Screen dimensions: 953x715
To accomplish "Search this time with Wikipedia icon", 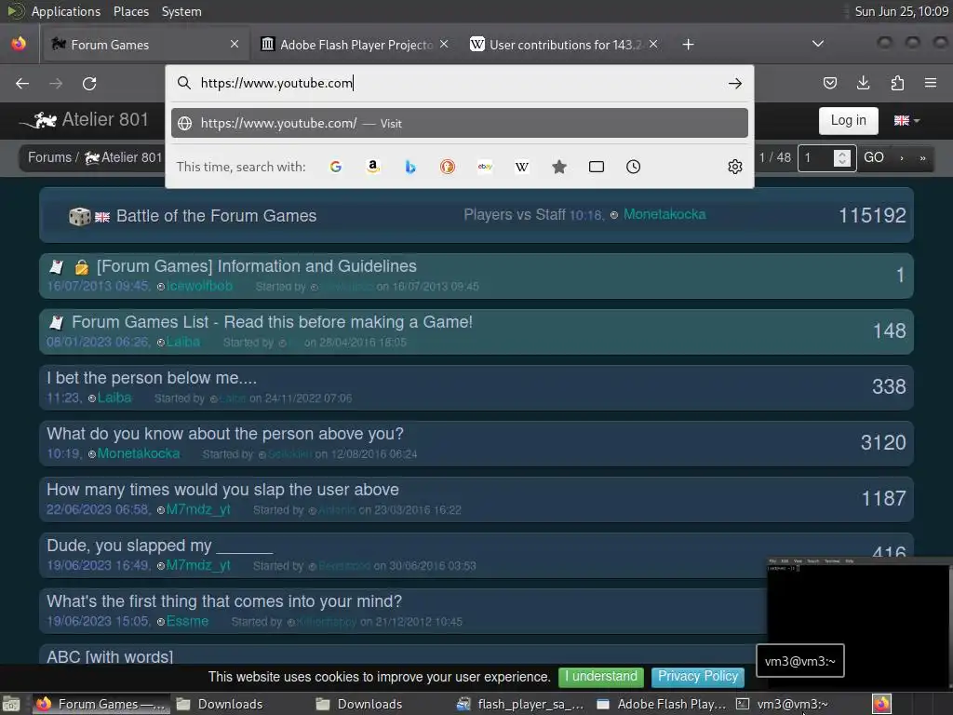I will pos(522,167).
